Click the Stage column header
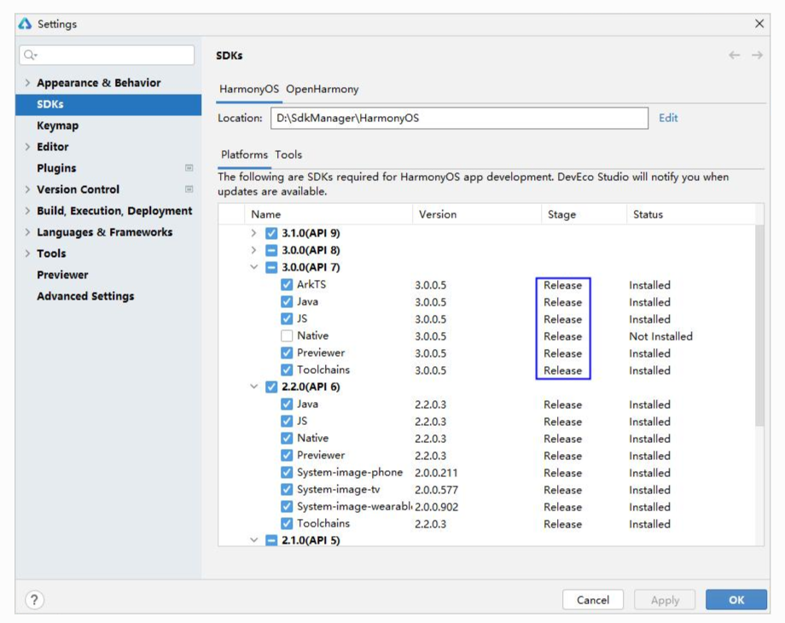The height and width of the screenshot is (623, 785). pyautogui.click(x=584, y=214)
